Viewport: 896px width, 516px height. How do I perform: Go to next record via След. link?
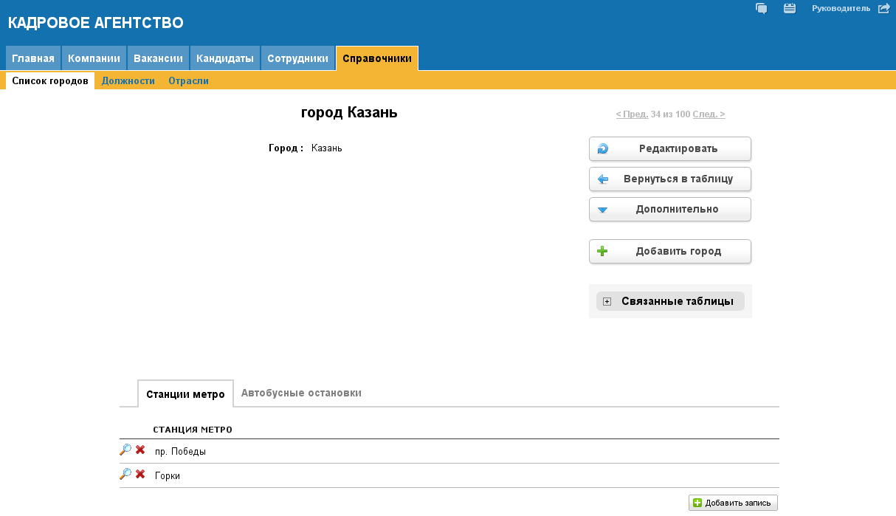pyautogui.click(x=709, y=114)
